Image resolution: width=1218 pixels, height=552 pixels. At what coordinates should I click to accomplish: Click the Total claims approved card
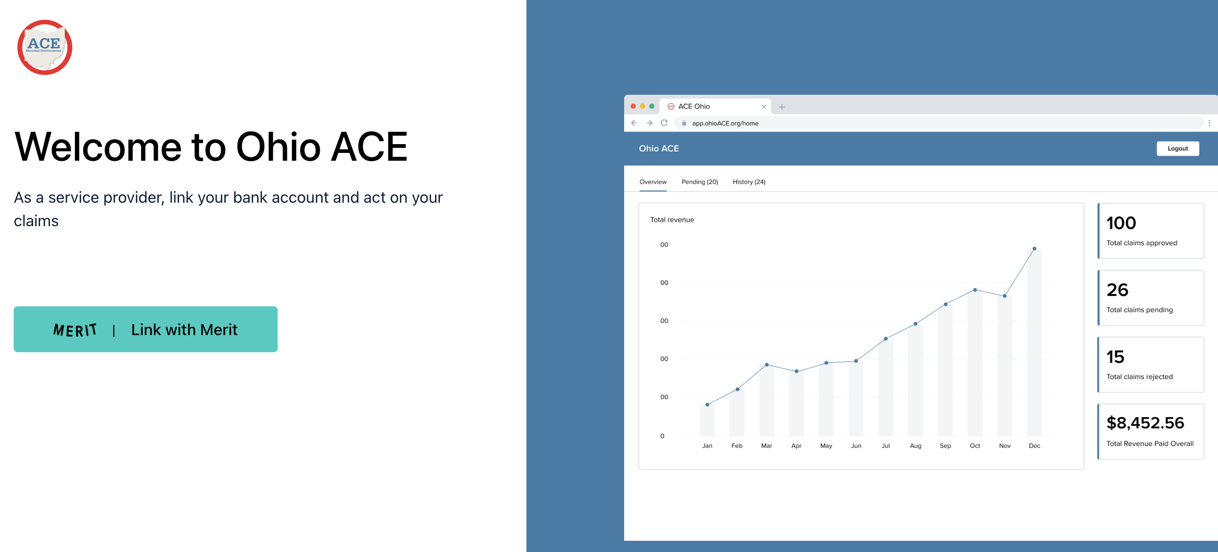pos(1151,231)
